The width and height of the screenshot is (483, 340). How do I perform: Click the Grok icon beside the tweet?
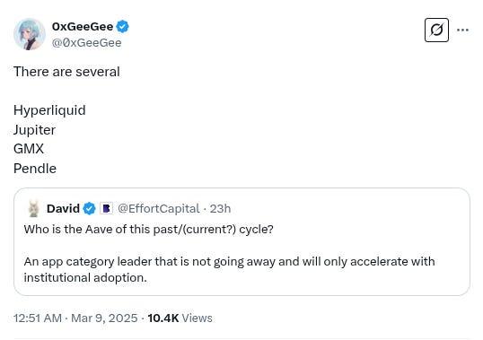[x=436, y=30]
